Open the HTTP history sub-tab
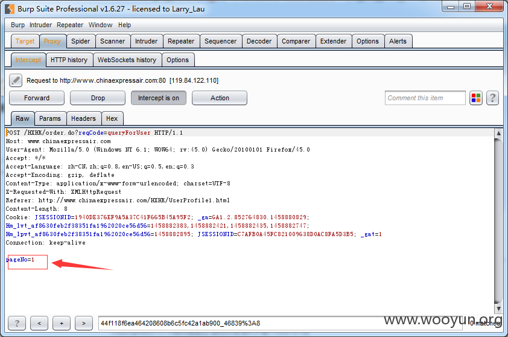Viewport: 508px width, 337px height. (x=69, y=60)
